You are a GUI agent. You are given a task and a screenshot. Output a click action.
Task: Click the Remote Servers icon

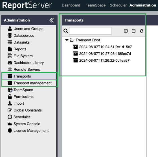point(10,70)
